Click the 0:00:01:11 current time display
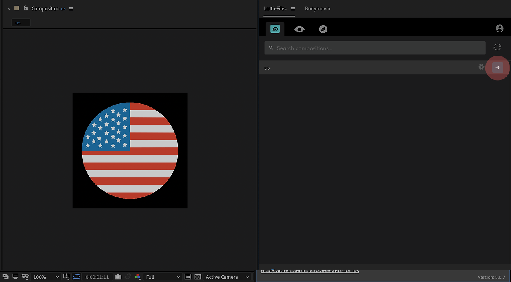Viewport: 511px width, 282px height. coord(97,277)
